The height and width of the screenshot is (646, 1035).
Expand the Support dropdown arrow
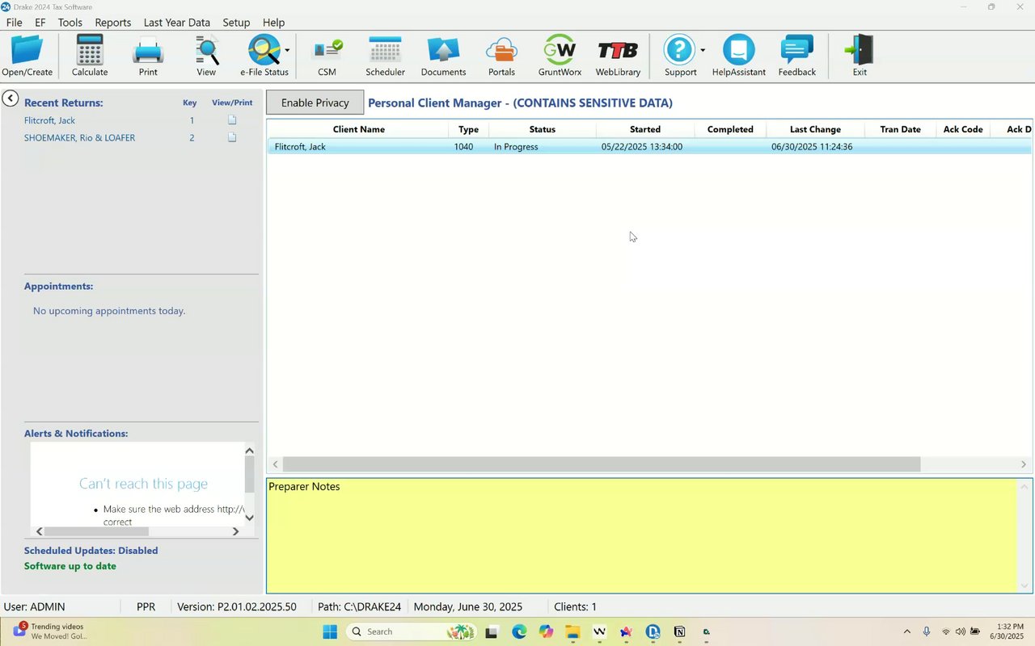click(x=703, y=51)
